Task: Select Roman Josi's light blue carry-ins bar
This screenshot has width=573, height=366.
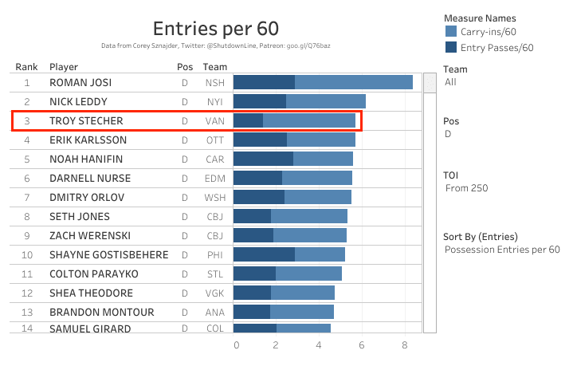Action: coord(353,82)
